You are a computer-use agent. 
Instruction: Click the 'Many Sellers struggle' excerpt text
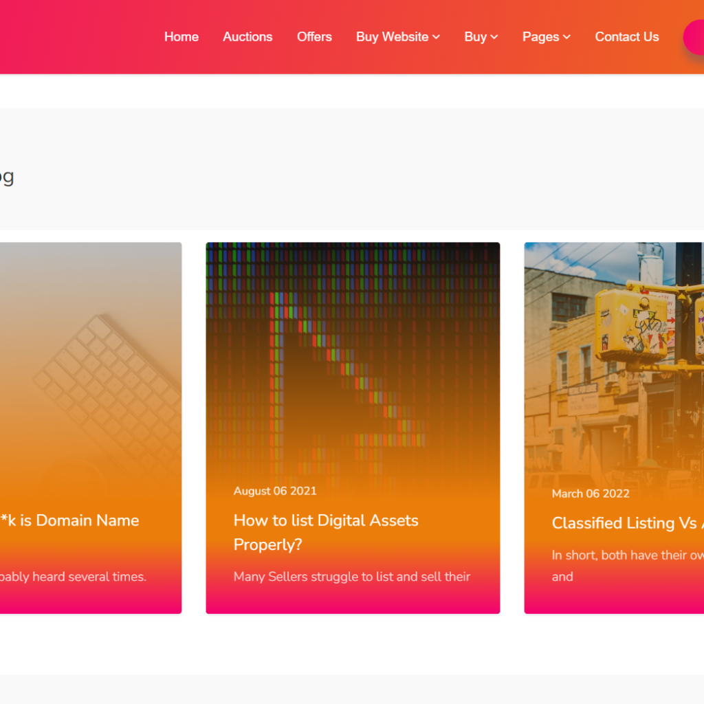coord(352,577)
